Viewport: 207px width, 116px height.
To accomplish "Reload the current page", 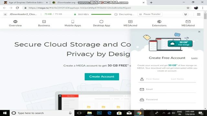I will click(x=17, y=8).
